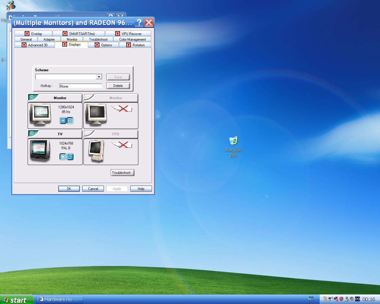The width and height of the screenshot is (380, 304).
Task: Confirm the dialog with OK
Action: click(69, 189)
